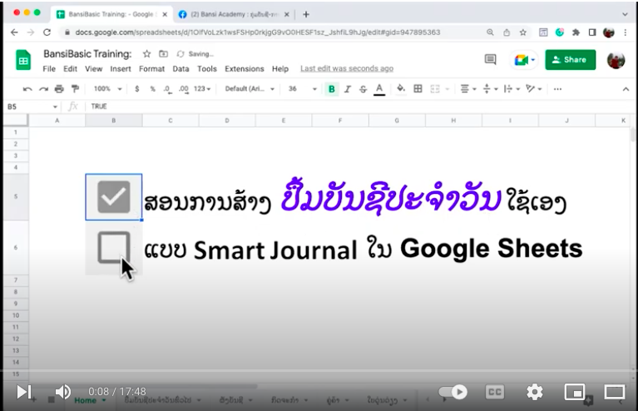
Task: Enable miniplayer mode for the video
Action: click(575, 392)
